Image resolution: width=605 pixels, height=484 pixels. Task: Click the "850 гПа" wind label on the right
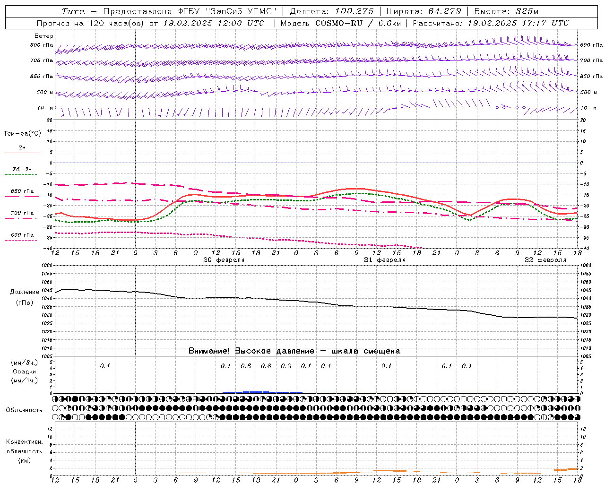pos(591,76)
